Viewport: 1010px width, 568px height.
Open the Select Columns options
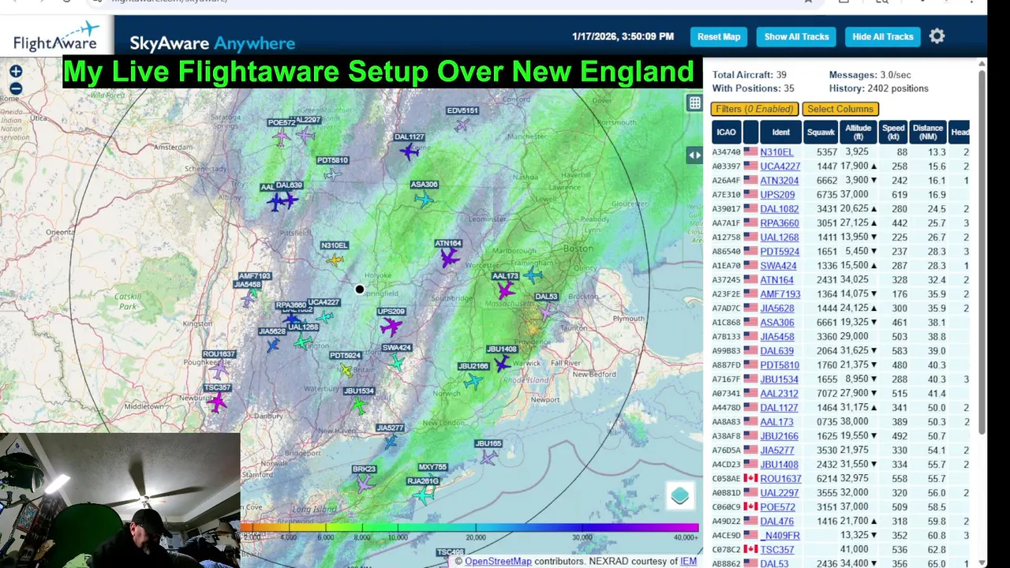840,109
